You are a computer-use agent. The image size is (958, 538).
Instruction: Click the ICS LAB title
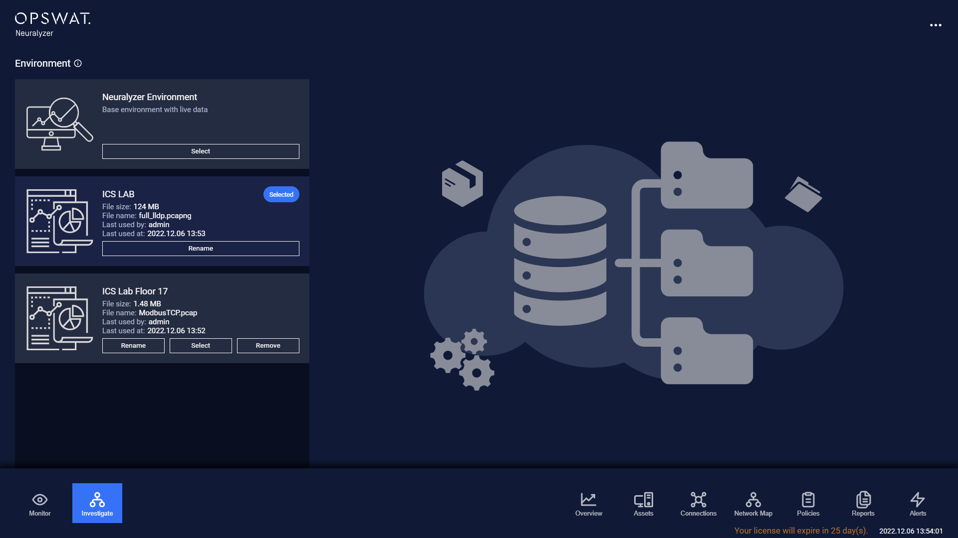point(118,194)
